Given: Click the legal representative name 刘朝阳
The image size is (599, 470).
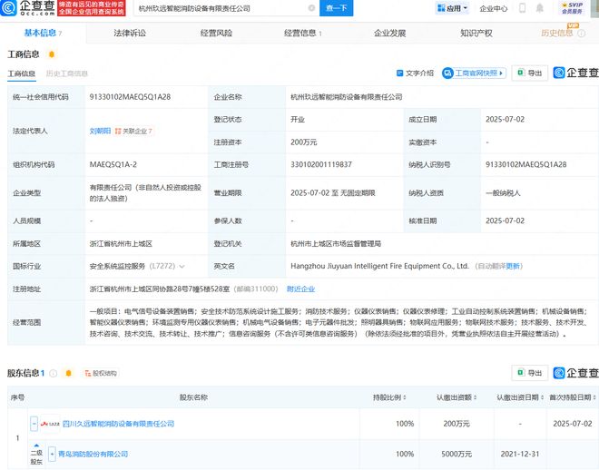Looking at the screenshot, I should [100, 131].
